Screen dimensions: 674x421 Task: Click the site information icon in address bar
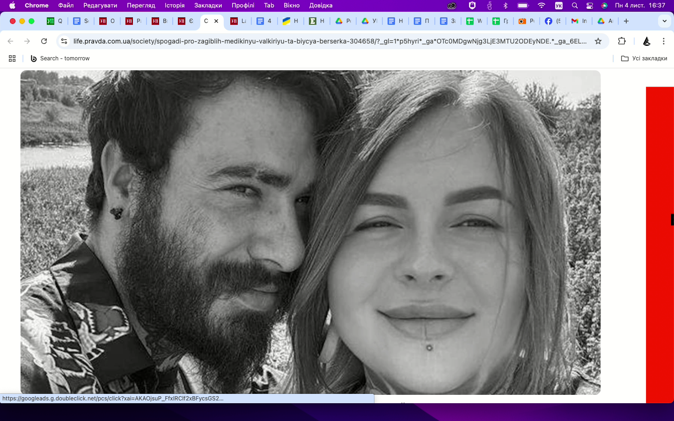pos(65,41)
